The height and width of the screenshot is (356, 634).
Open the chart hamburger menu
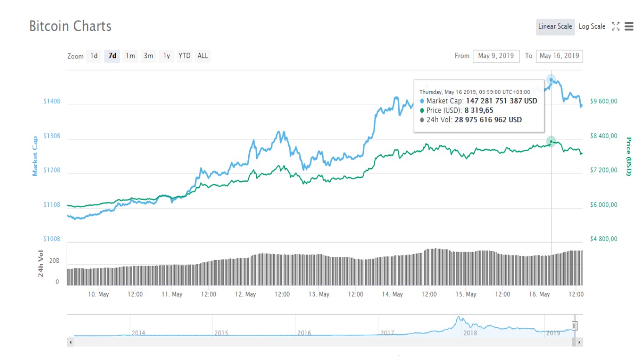[629, 26]
